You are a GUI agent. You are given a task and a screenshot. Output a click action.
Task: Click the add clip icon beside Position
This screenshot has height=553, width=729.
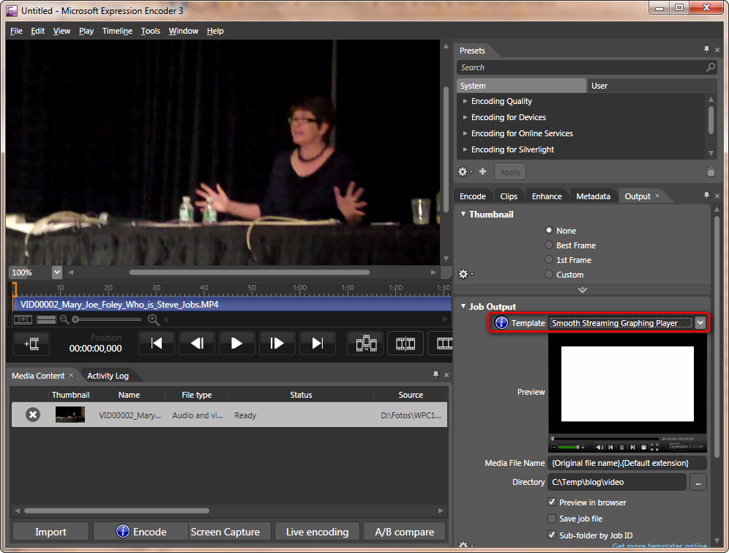coord(31,344)
